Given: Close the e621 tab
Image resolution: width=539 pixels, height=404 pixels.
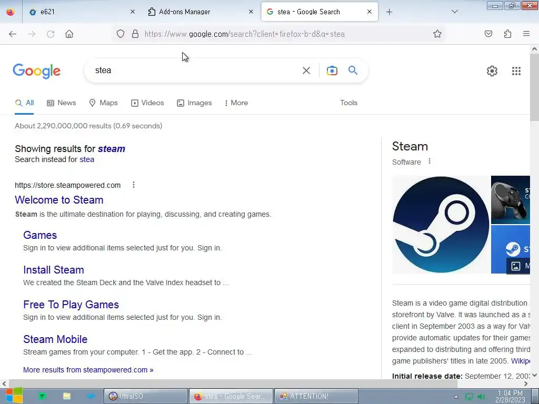Looking at the screenshot, I should pos(133,12).
